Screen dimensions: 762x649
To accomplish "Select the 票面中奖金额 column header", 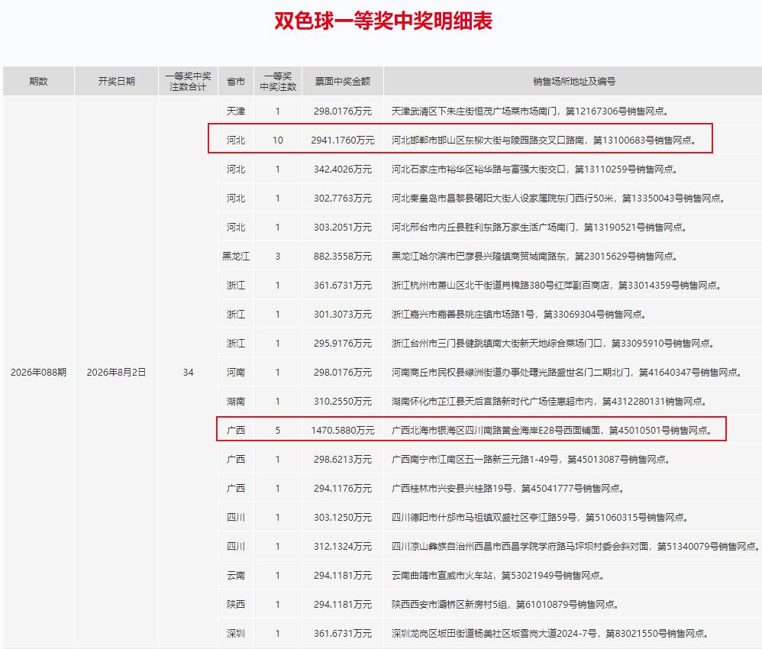I will pos(343,81).
